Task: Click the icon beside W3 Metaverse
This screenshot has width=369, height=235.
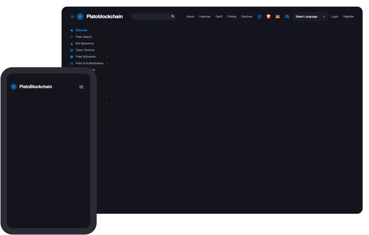Action: point(72,44)
